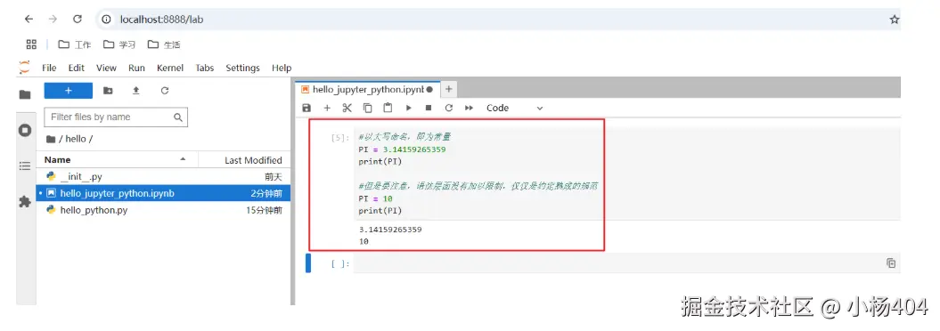The height and width of the screenshot is (331, 940).
Task: Select the __init__.py file
Action: point(164,177)
